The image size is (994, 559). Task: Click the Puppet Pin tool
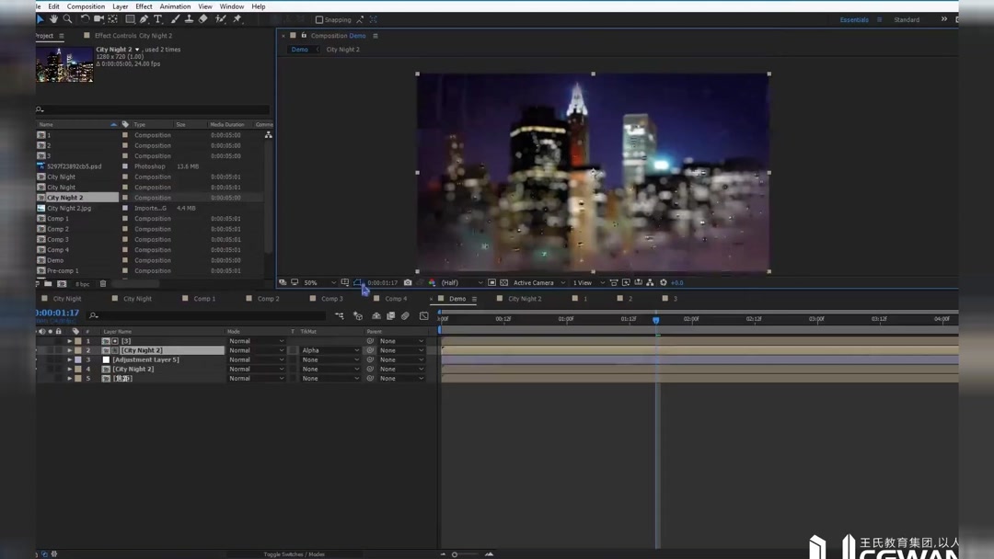(237, 19)
